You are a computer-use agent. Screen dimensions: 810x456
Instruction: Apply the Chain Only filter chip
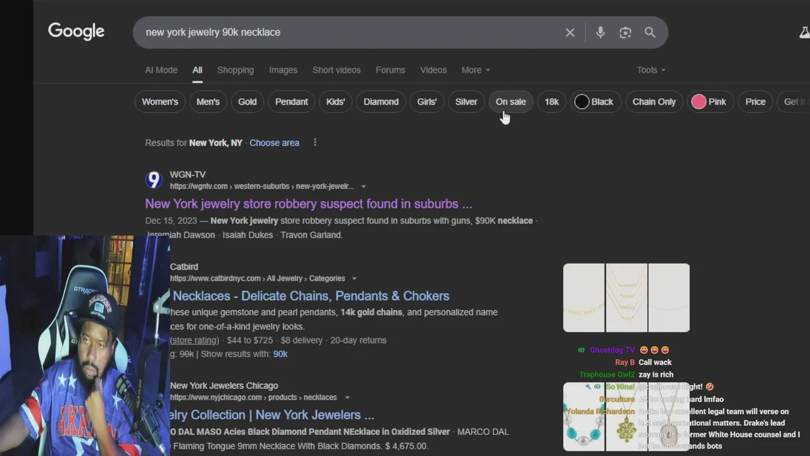pos(654,101)
